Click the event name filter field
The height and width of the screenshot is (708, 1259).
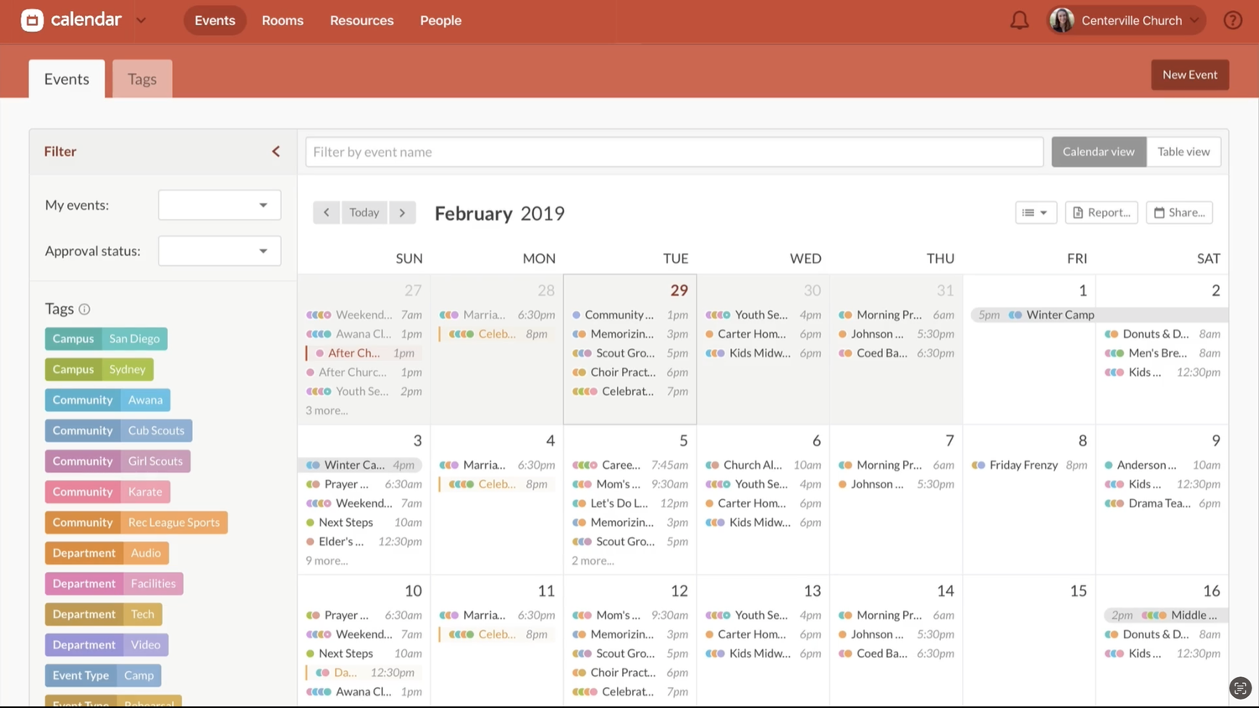click(671, 152)
